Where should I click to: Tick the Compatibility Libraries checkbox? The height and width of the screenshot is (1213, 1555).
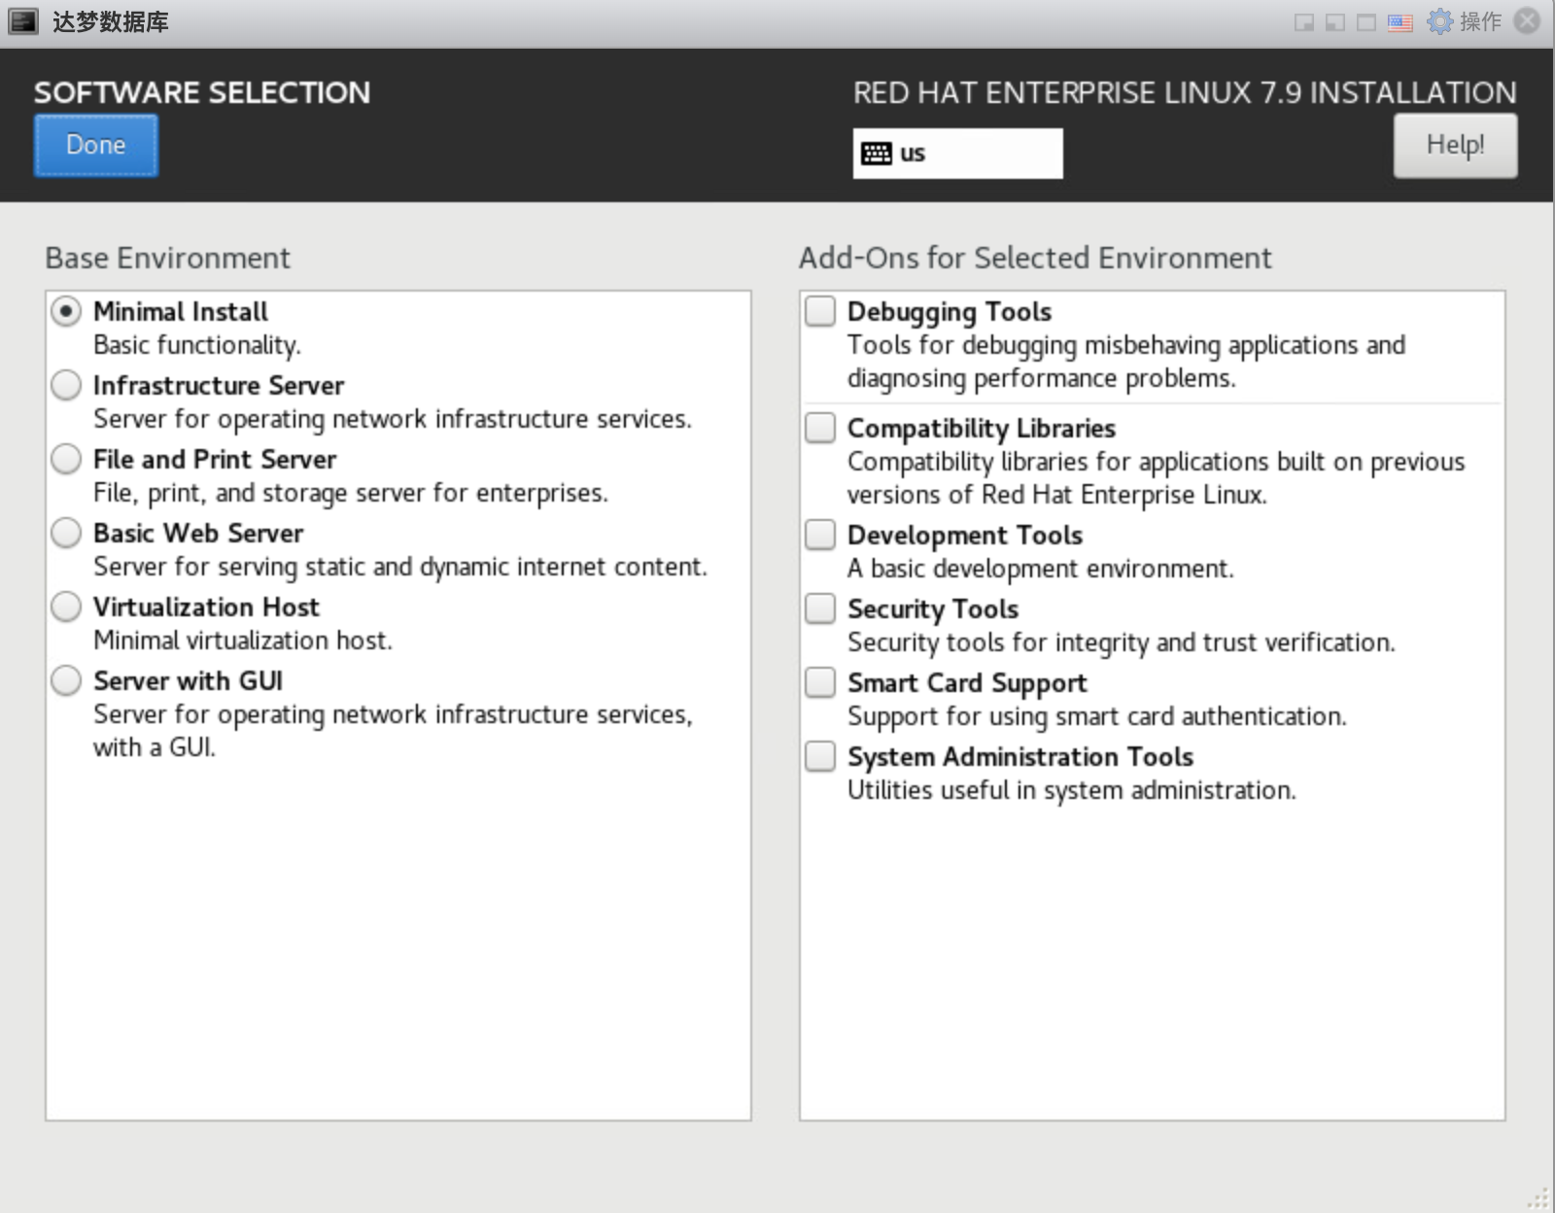click(820, 429)
